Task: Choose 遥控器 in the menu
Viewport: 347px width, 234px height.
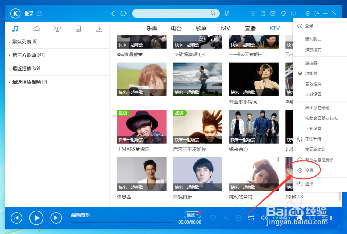Action: coord(311,63)
